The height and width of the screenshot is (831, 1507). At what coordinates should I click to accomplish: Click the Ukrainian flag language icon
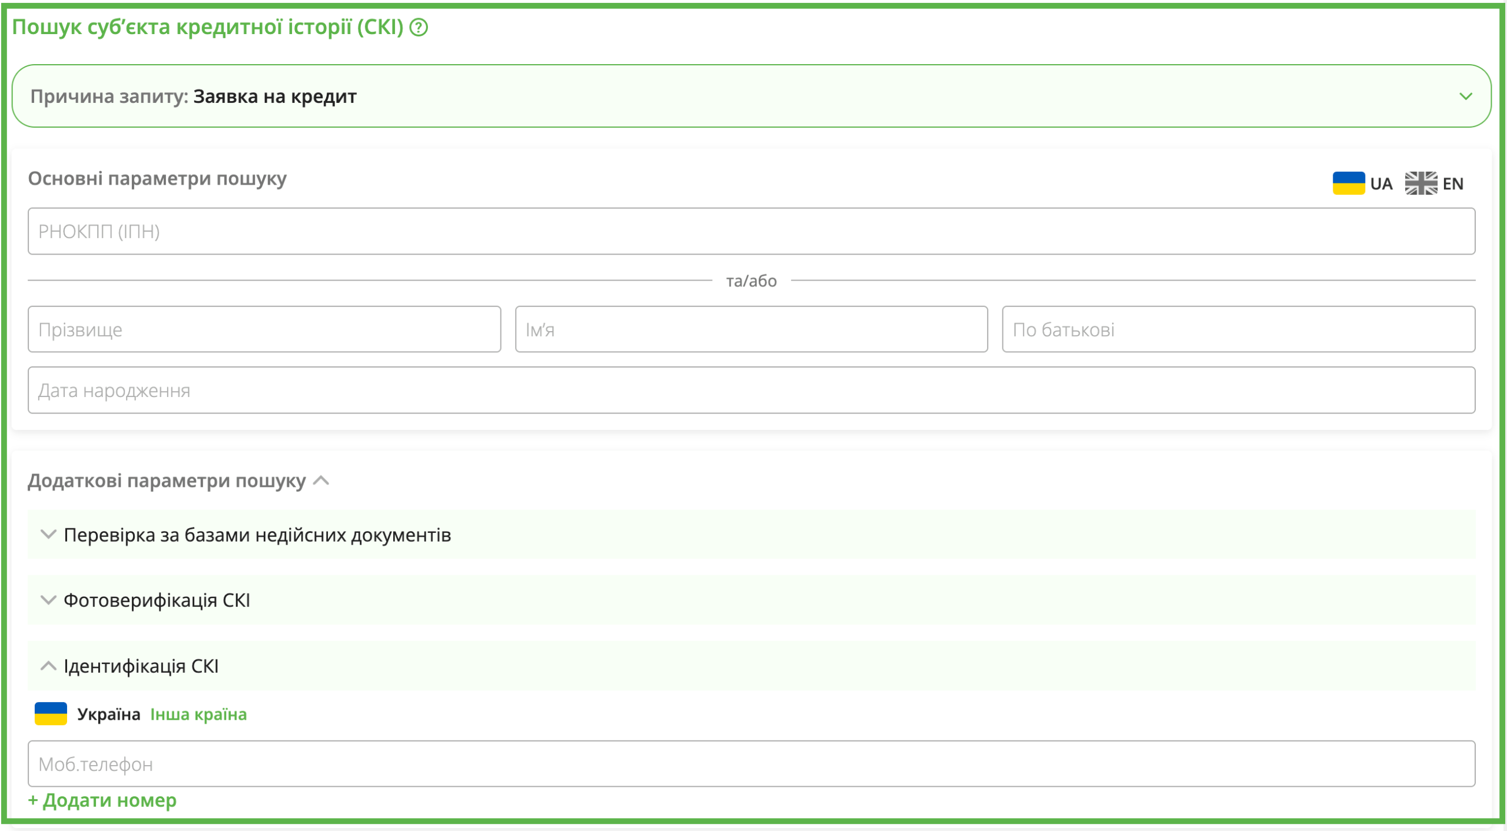[x=1348, y=183]
